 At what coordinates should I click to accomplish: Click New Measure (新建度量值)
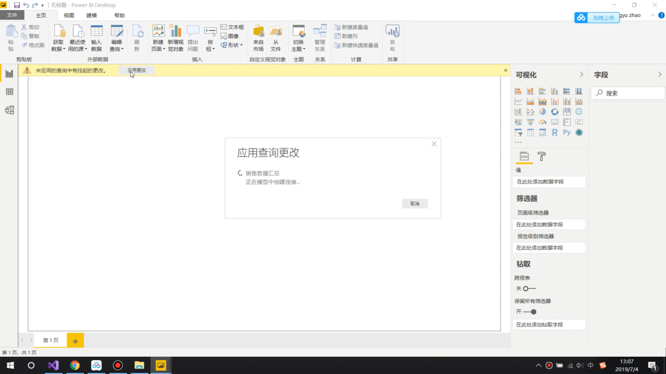[x=351, y=27]
